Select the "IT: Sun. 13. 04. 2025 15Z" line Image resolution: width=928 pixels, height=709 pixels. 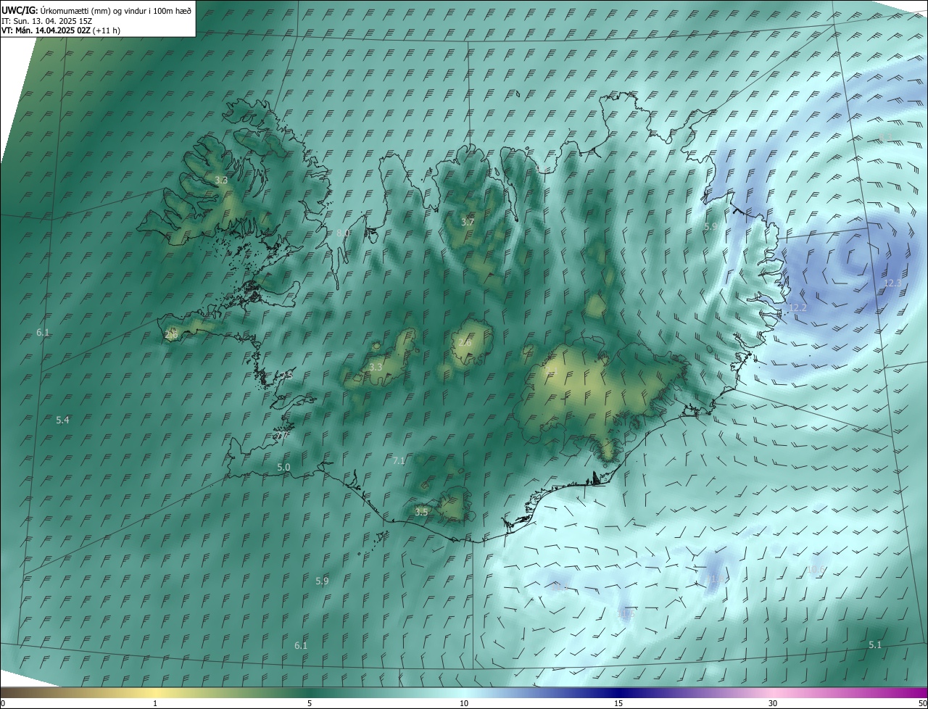[46, 20]
